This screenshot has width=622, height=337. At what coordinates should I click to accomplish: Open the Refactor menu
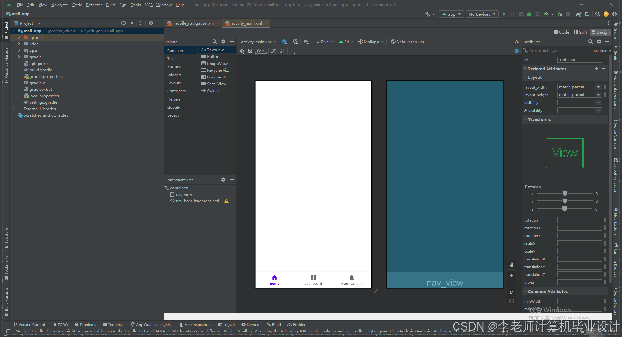pyautogui.click(x=94, y=5)
